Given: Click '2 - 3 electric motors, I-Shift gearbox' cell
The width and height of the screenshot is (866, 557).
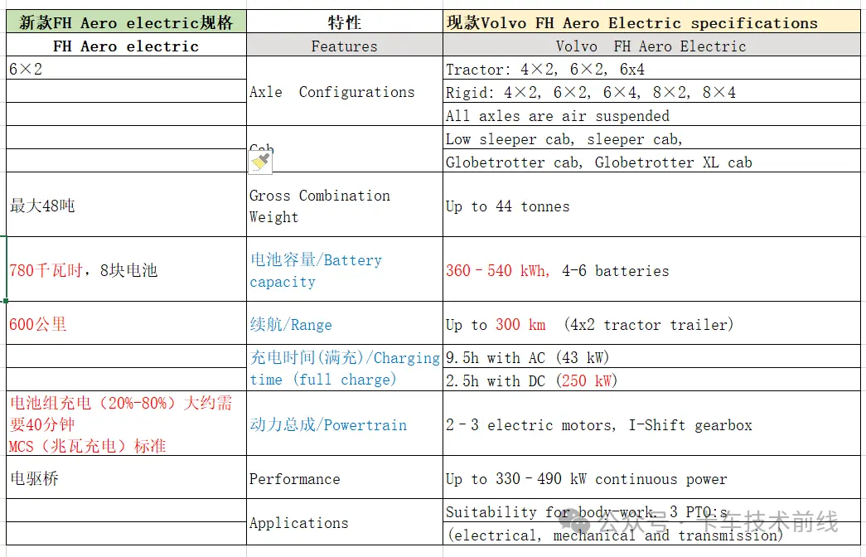Looking at the screenshot, I should [651, 424].
